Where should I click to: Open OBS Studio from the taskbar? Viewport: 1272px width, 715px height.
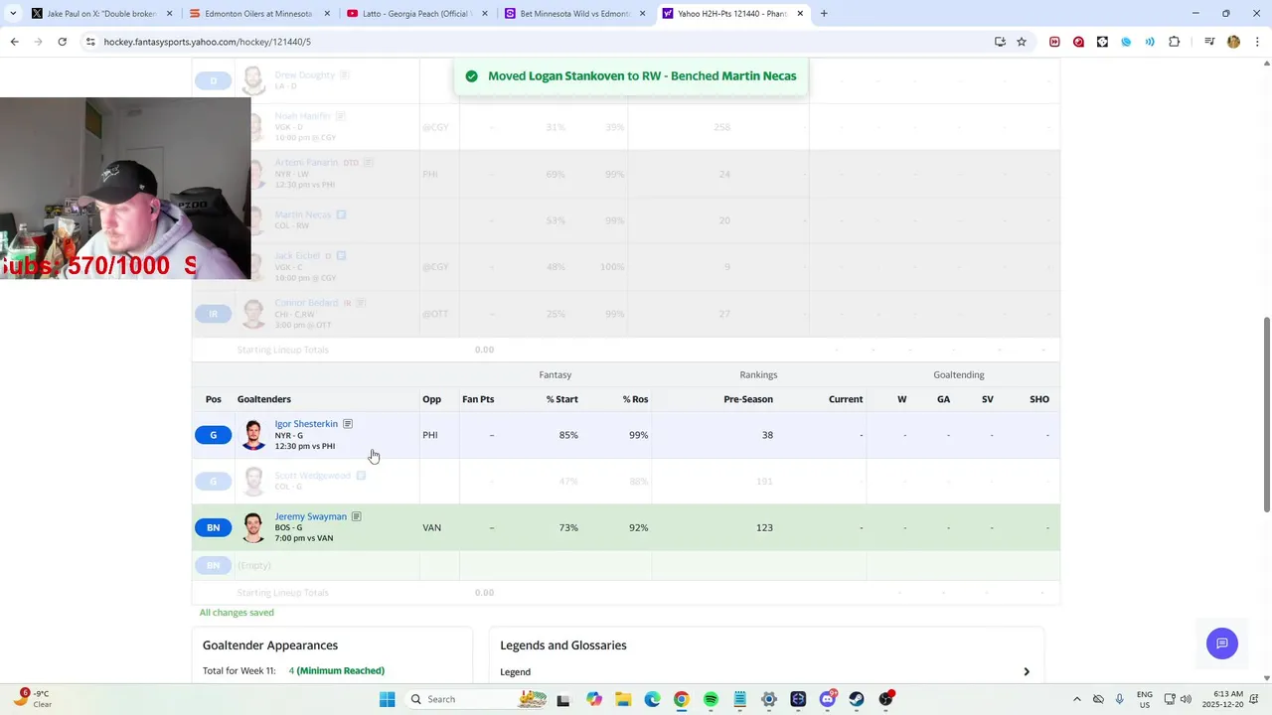pos(885,699)
